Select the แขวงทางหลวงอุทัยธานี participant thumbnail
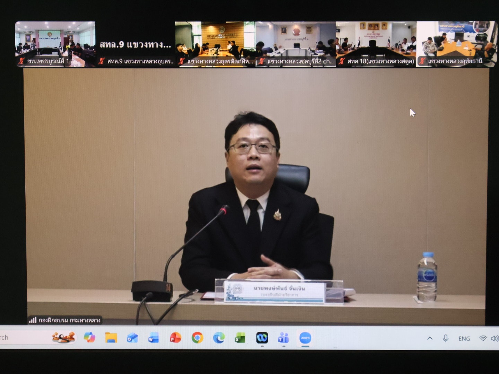The image size is (499, 374). click(456, 43)
